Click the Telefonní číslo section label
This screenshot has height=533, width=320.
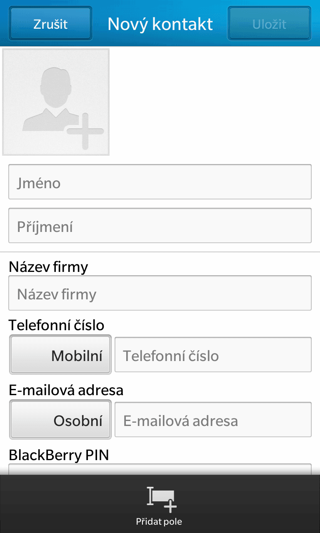click(x=56, y=325)
